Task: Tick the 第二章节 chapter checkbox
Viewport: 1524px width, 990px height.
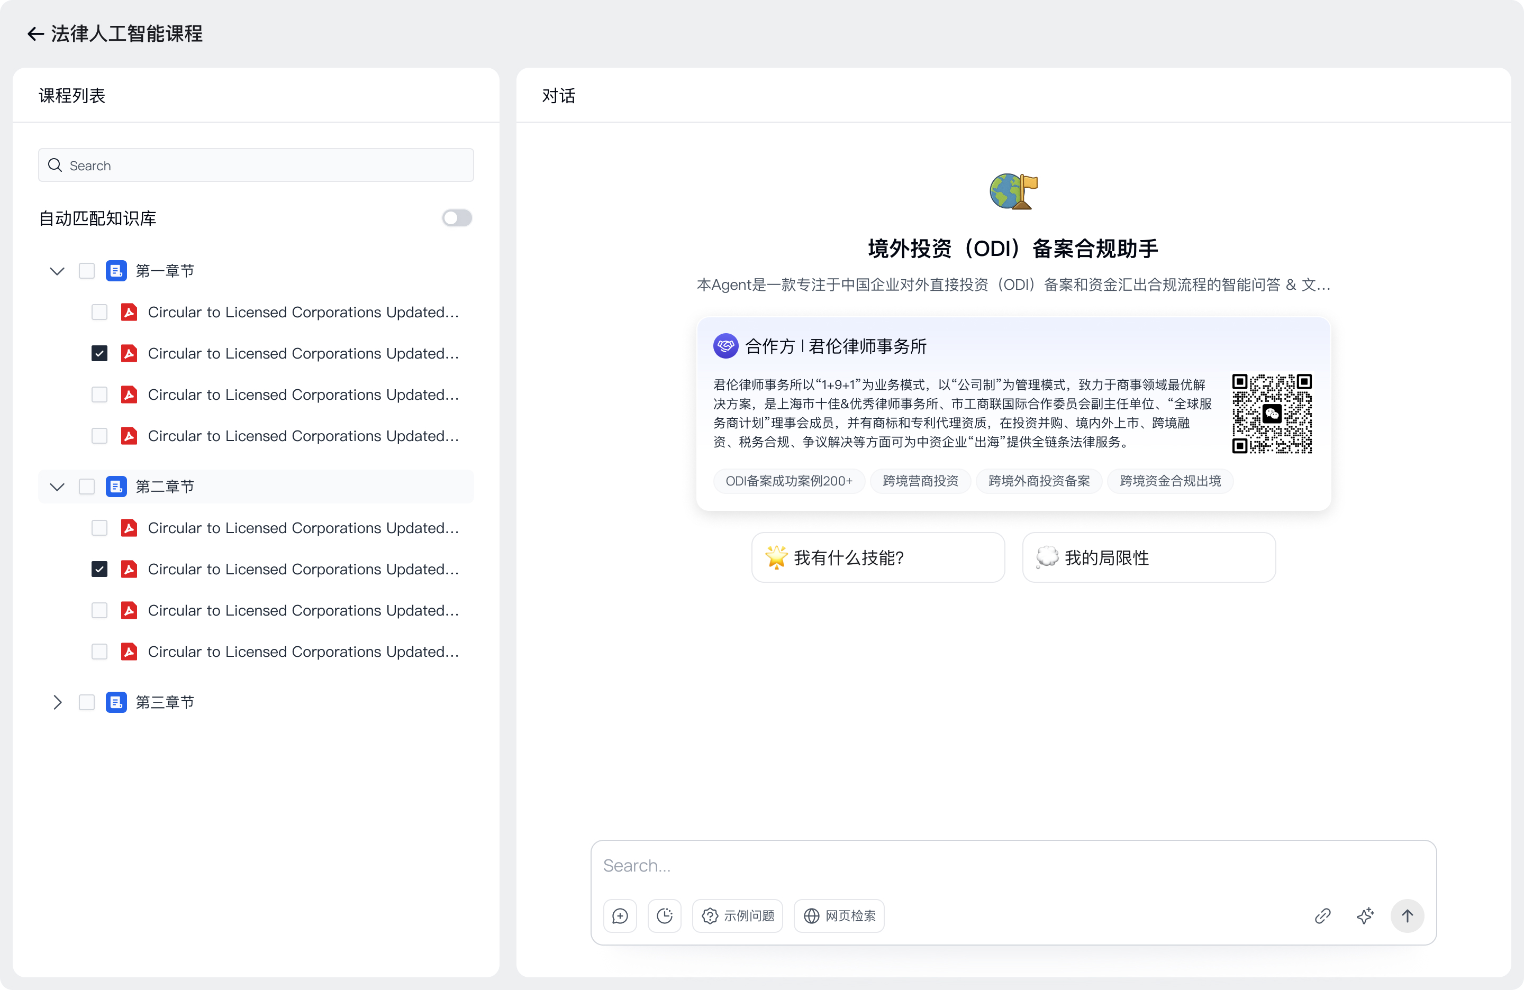Action: [86, 487]
